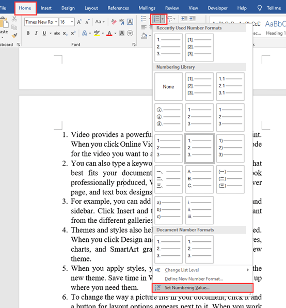Pick the A. B. C. number format
Image resolution: width=286 pixels, height=308 pixels.
point(199,179)
